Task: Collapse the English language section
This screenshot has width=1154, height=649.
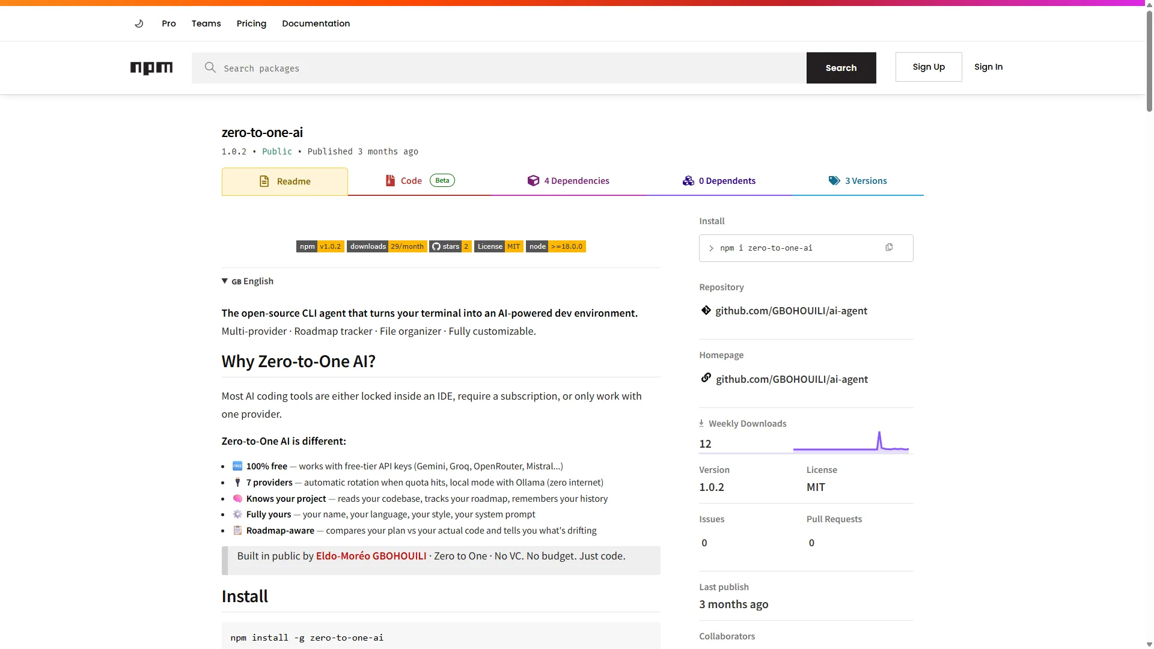Action: coord(248,281)
